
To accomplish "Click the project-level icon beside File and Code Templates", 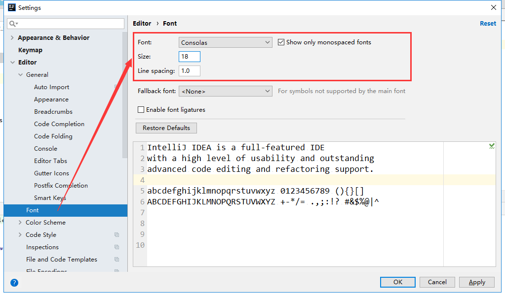I will coord(117,260).
